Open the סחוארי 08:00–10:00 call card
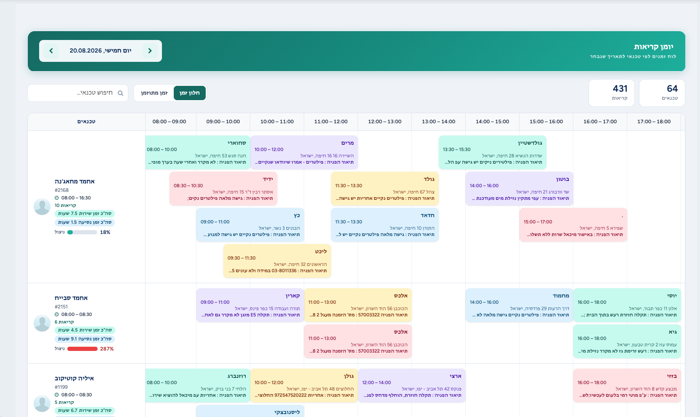Viewport: 700px width, 417px height. pyautogui.click(x=198, y=152)
